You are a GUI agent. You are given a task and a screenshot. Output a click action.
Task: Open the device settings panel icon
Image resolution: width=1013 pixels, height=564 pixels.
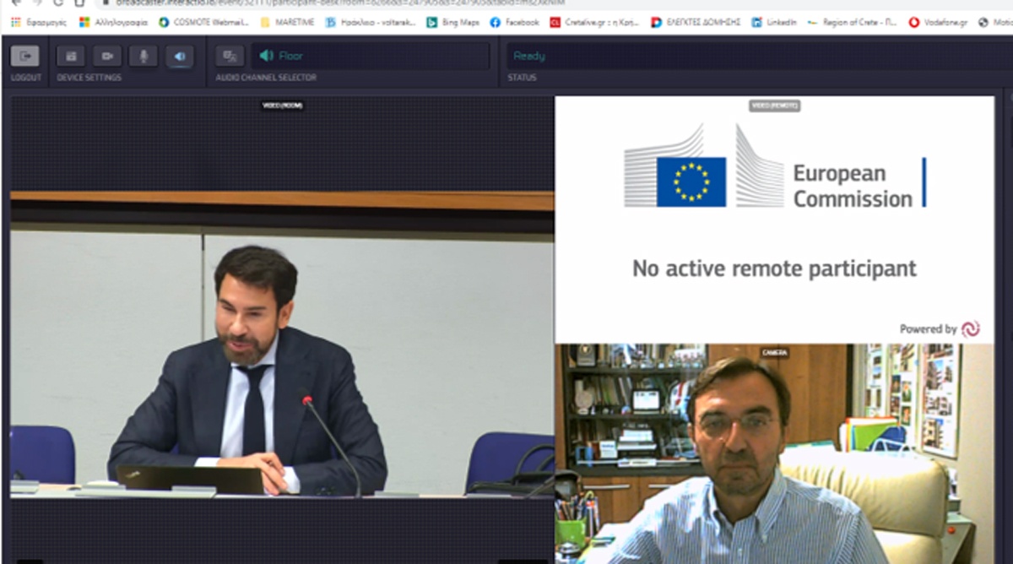click(x=71, y=57)
